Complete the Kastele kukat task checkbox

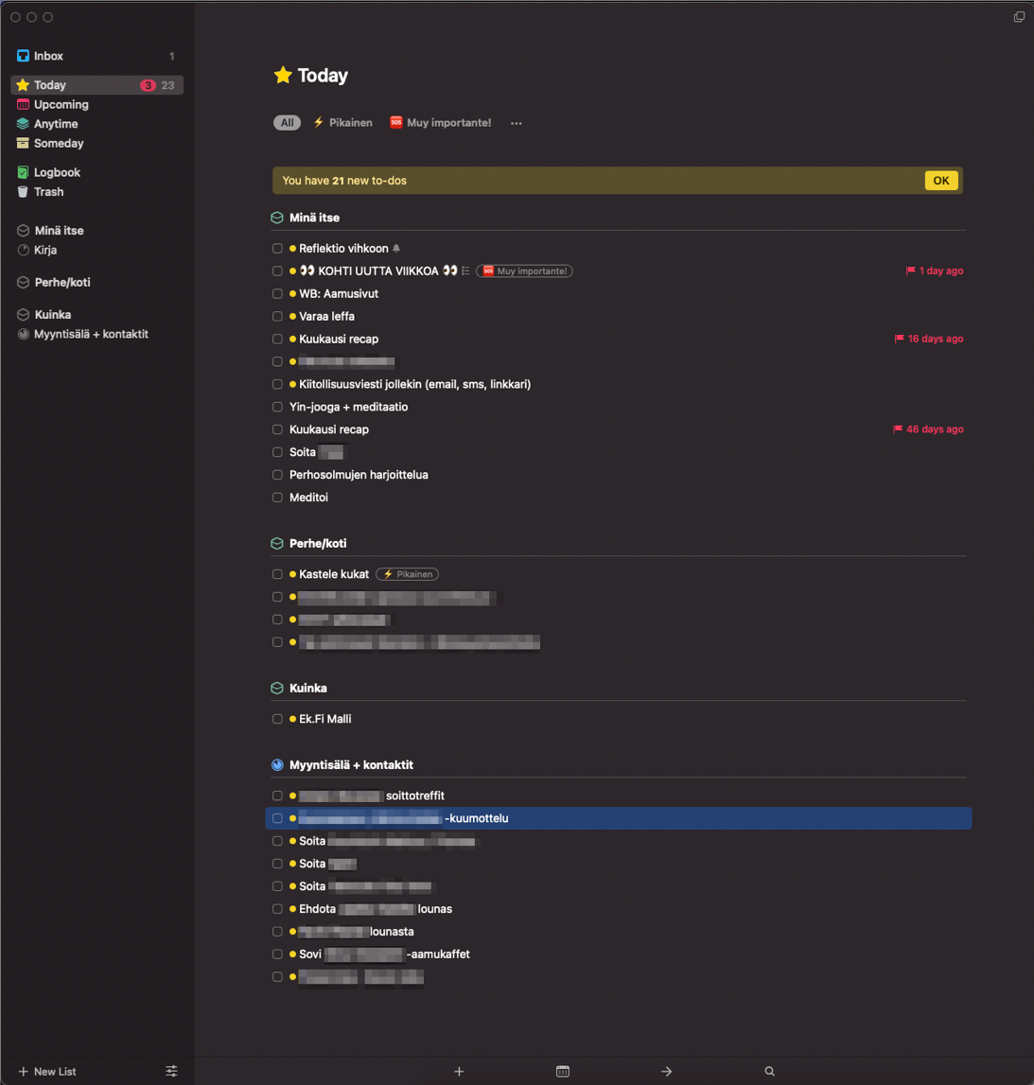point(277,574)
